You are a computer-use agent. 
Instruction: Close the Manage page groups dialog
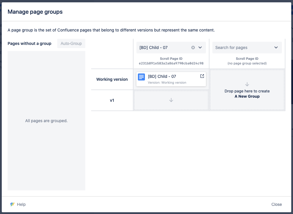276,204
